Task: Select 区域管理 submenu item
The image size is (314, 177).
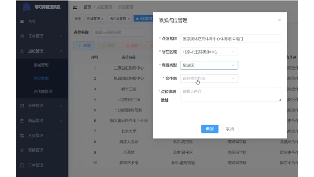Action: pyautogui.click(x=42, y=65)
